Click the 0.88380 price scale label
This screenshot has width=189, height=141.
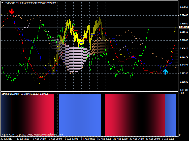click(x=184, y=90)
